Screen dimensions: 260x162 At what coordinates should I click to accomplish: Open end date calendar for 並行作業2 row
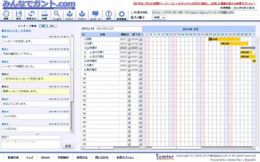coord(140,57)
